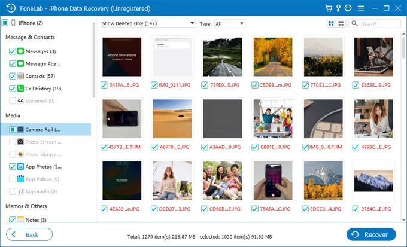407x247 pixels.
Task: Click the App Photos icon
Action: (x=21, y=167)
